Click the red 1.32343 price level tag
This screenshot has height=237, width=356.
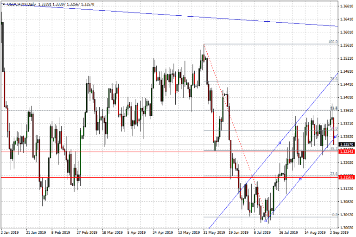346,151
